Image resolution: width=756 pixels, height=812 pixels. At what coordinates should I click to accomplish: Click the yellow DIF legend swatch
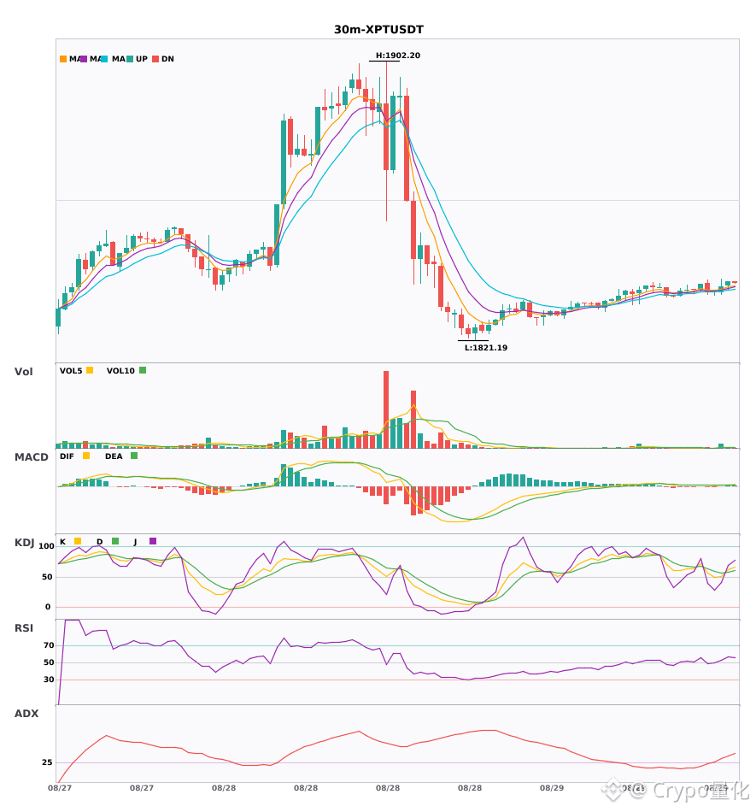coord(86,456)
